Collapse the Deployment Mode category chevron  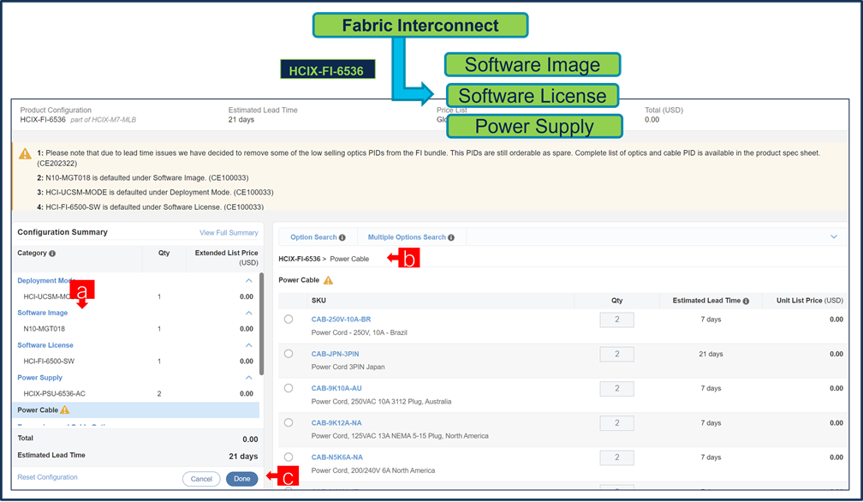pos(249,281)
